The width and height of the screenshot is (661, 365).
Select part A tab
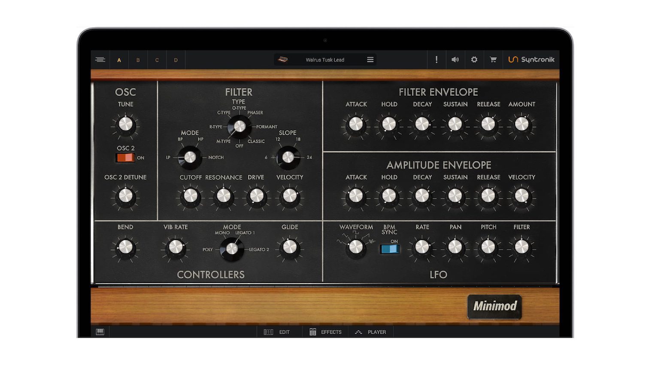click(x=119, y=60)
